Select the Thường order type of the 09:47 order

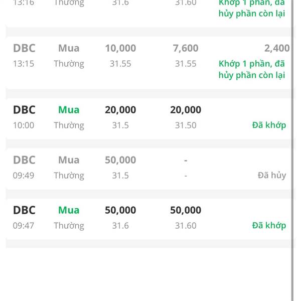click(69, 226)
